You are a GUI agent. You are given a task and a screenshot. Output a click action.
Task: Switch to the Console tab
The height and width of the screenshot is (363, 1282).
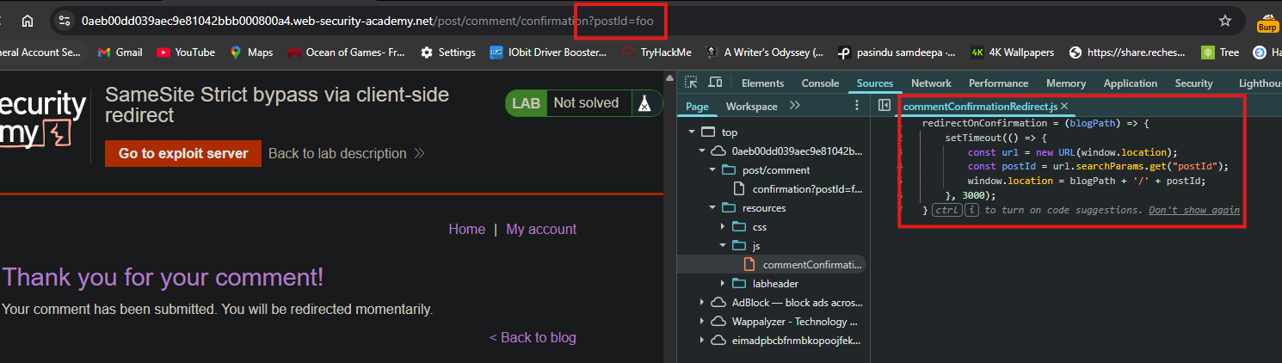click(x=820, y=83)
